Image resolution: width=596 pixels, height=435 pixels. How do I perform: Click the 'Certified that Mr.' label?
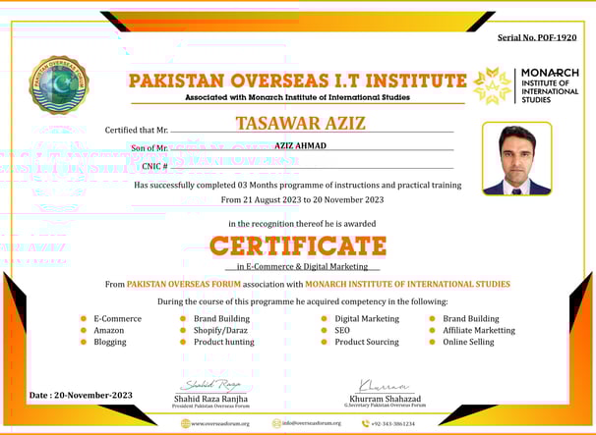click(137, 131)
